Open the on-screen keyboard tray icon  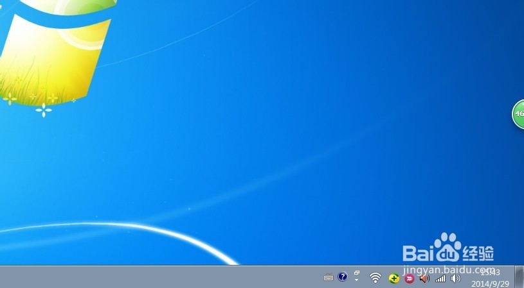pyautogui.click(x=329, y=277)
